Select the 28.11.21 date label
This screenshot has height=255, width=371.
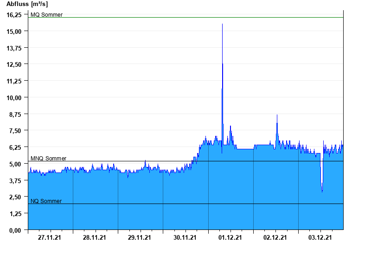pyautogui.click(x=95, y=237)
